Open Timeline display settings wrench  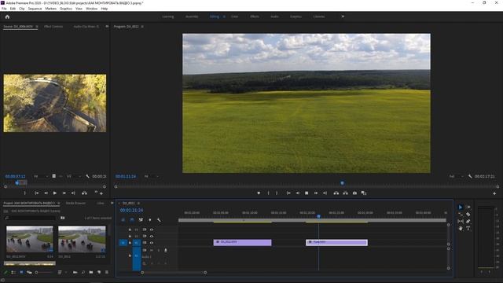coord(159,220)
